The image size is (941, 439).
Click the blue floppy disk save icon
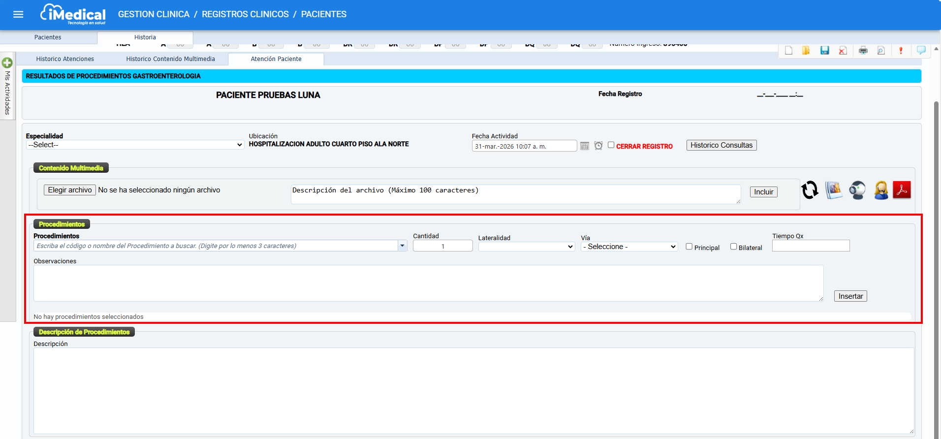[x=824, y=50]
